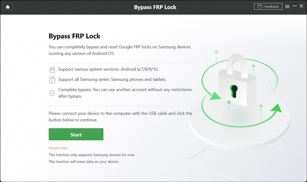Click the Support various system versions line
The image size is (307, 182).
pos(109,70)
